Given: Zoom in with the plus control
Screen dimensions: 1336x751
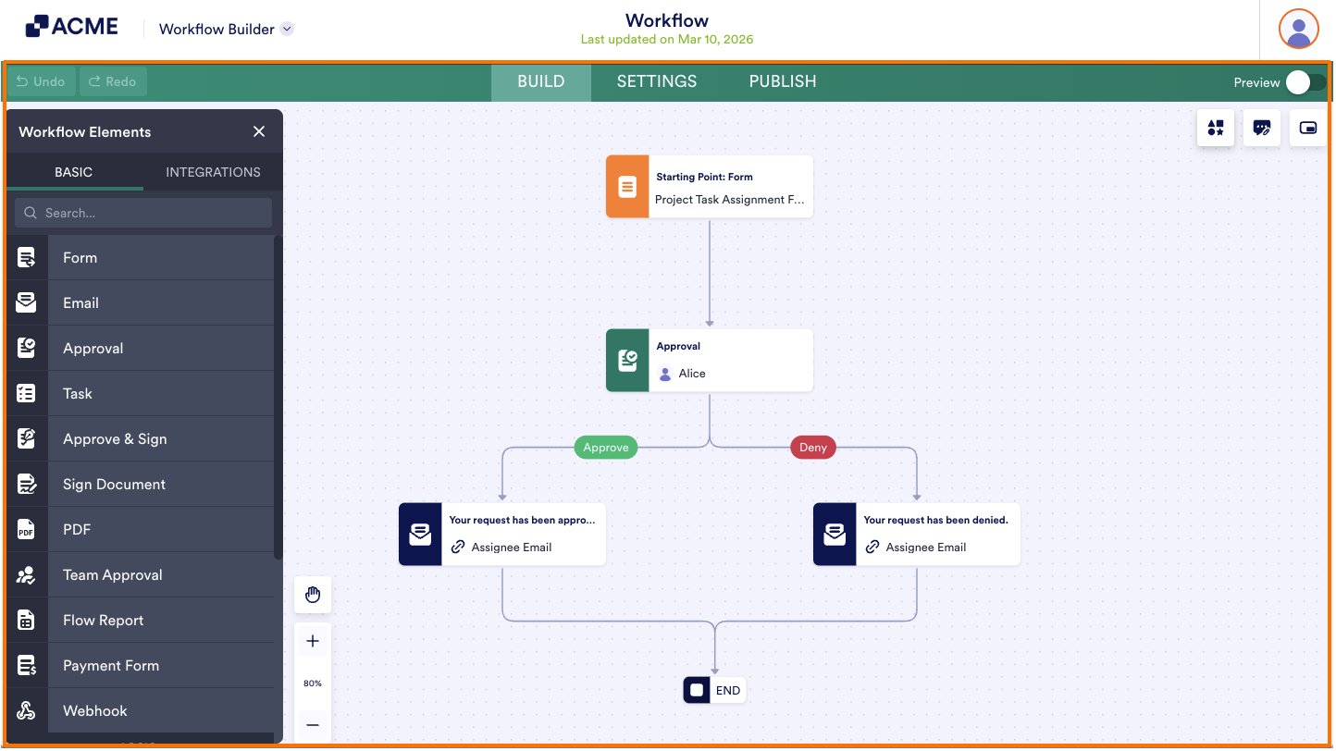Looking at the screenshot, I should coord(313,640).
